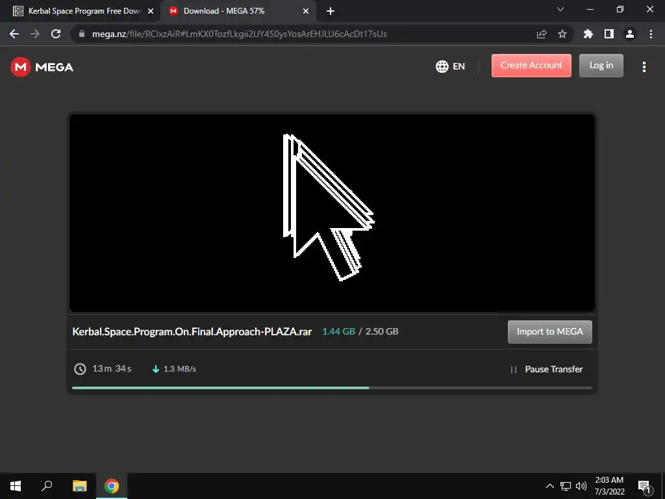Click the network tray icon
The width and height of the screenshot is (665, 499).
[566, 486]
